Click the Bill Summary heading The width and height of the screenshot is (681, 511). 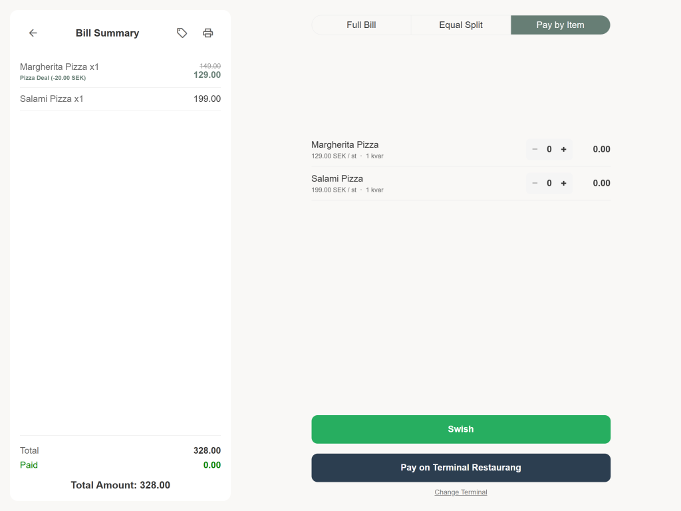107,33
